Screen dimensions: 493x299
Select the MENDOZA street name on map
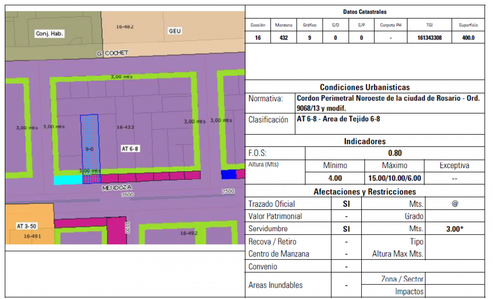(117, 188)
